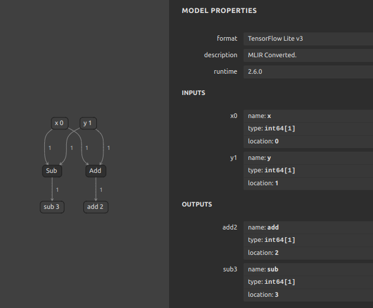Click the description field MLIR Converted.
The height and width of the screenshot is (308, 373).
pos(308,55)
